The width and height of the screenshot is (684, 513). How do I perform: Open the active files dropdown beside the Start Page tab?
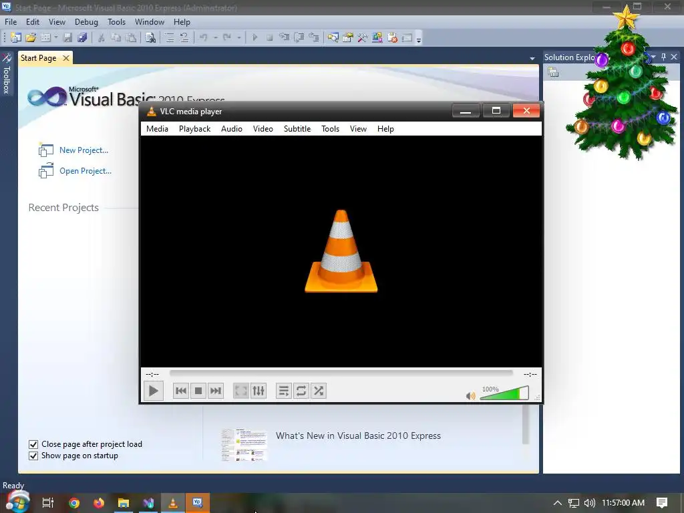pyautogui.click(x=532, y=58)
